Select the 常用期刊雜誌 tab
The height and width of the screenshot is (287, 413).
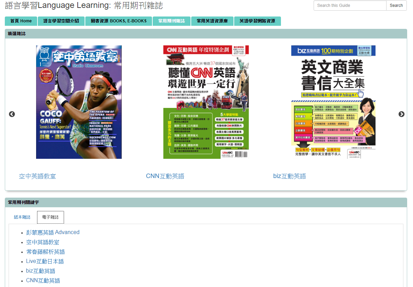pyautogui.click(x=172, y=21)
